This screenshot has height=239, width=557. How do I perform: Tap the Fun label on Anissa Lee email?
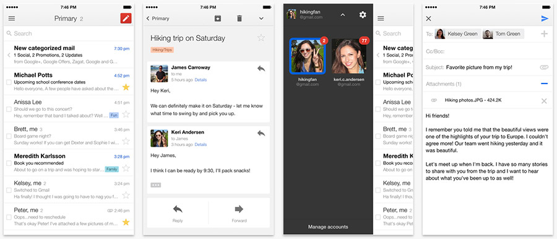tap(114, 115)
